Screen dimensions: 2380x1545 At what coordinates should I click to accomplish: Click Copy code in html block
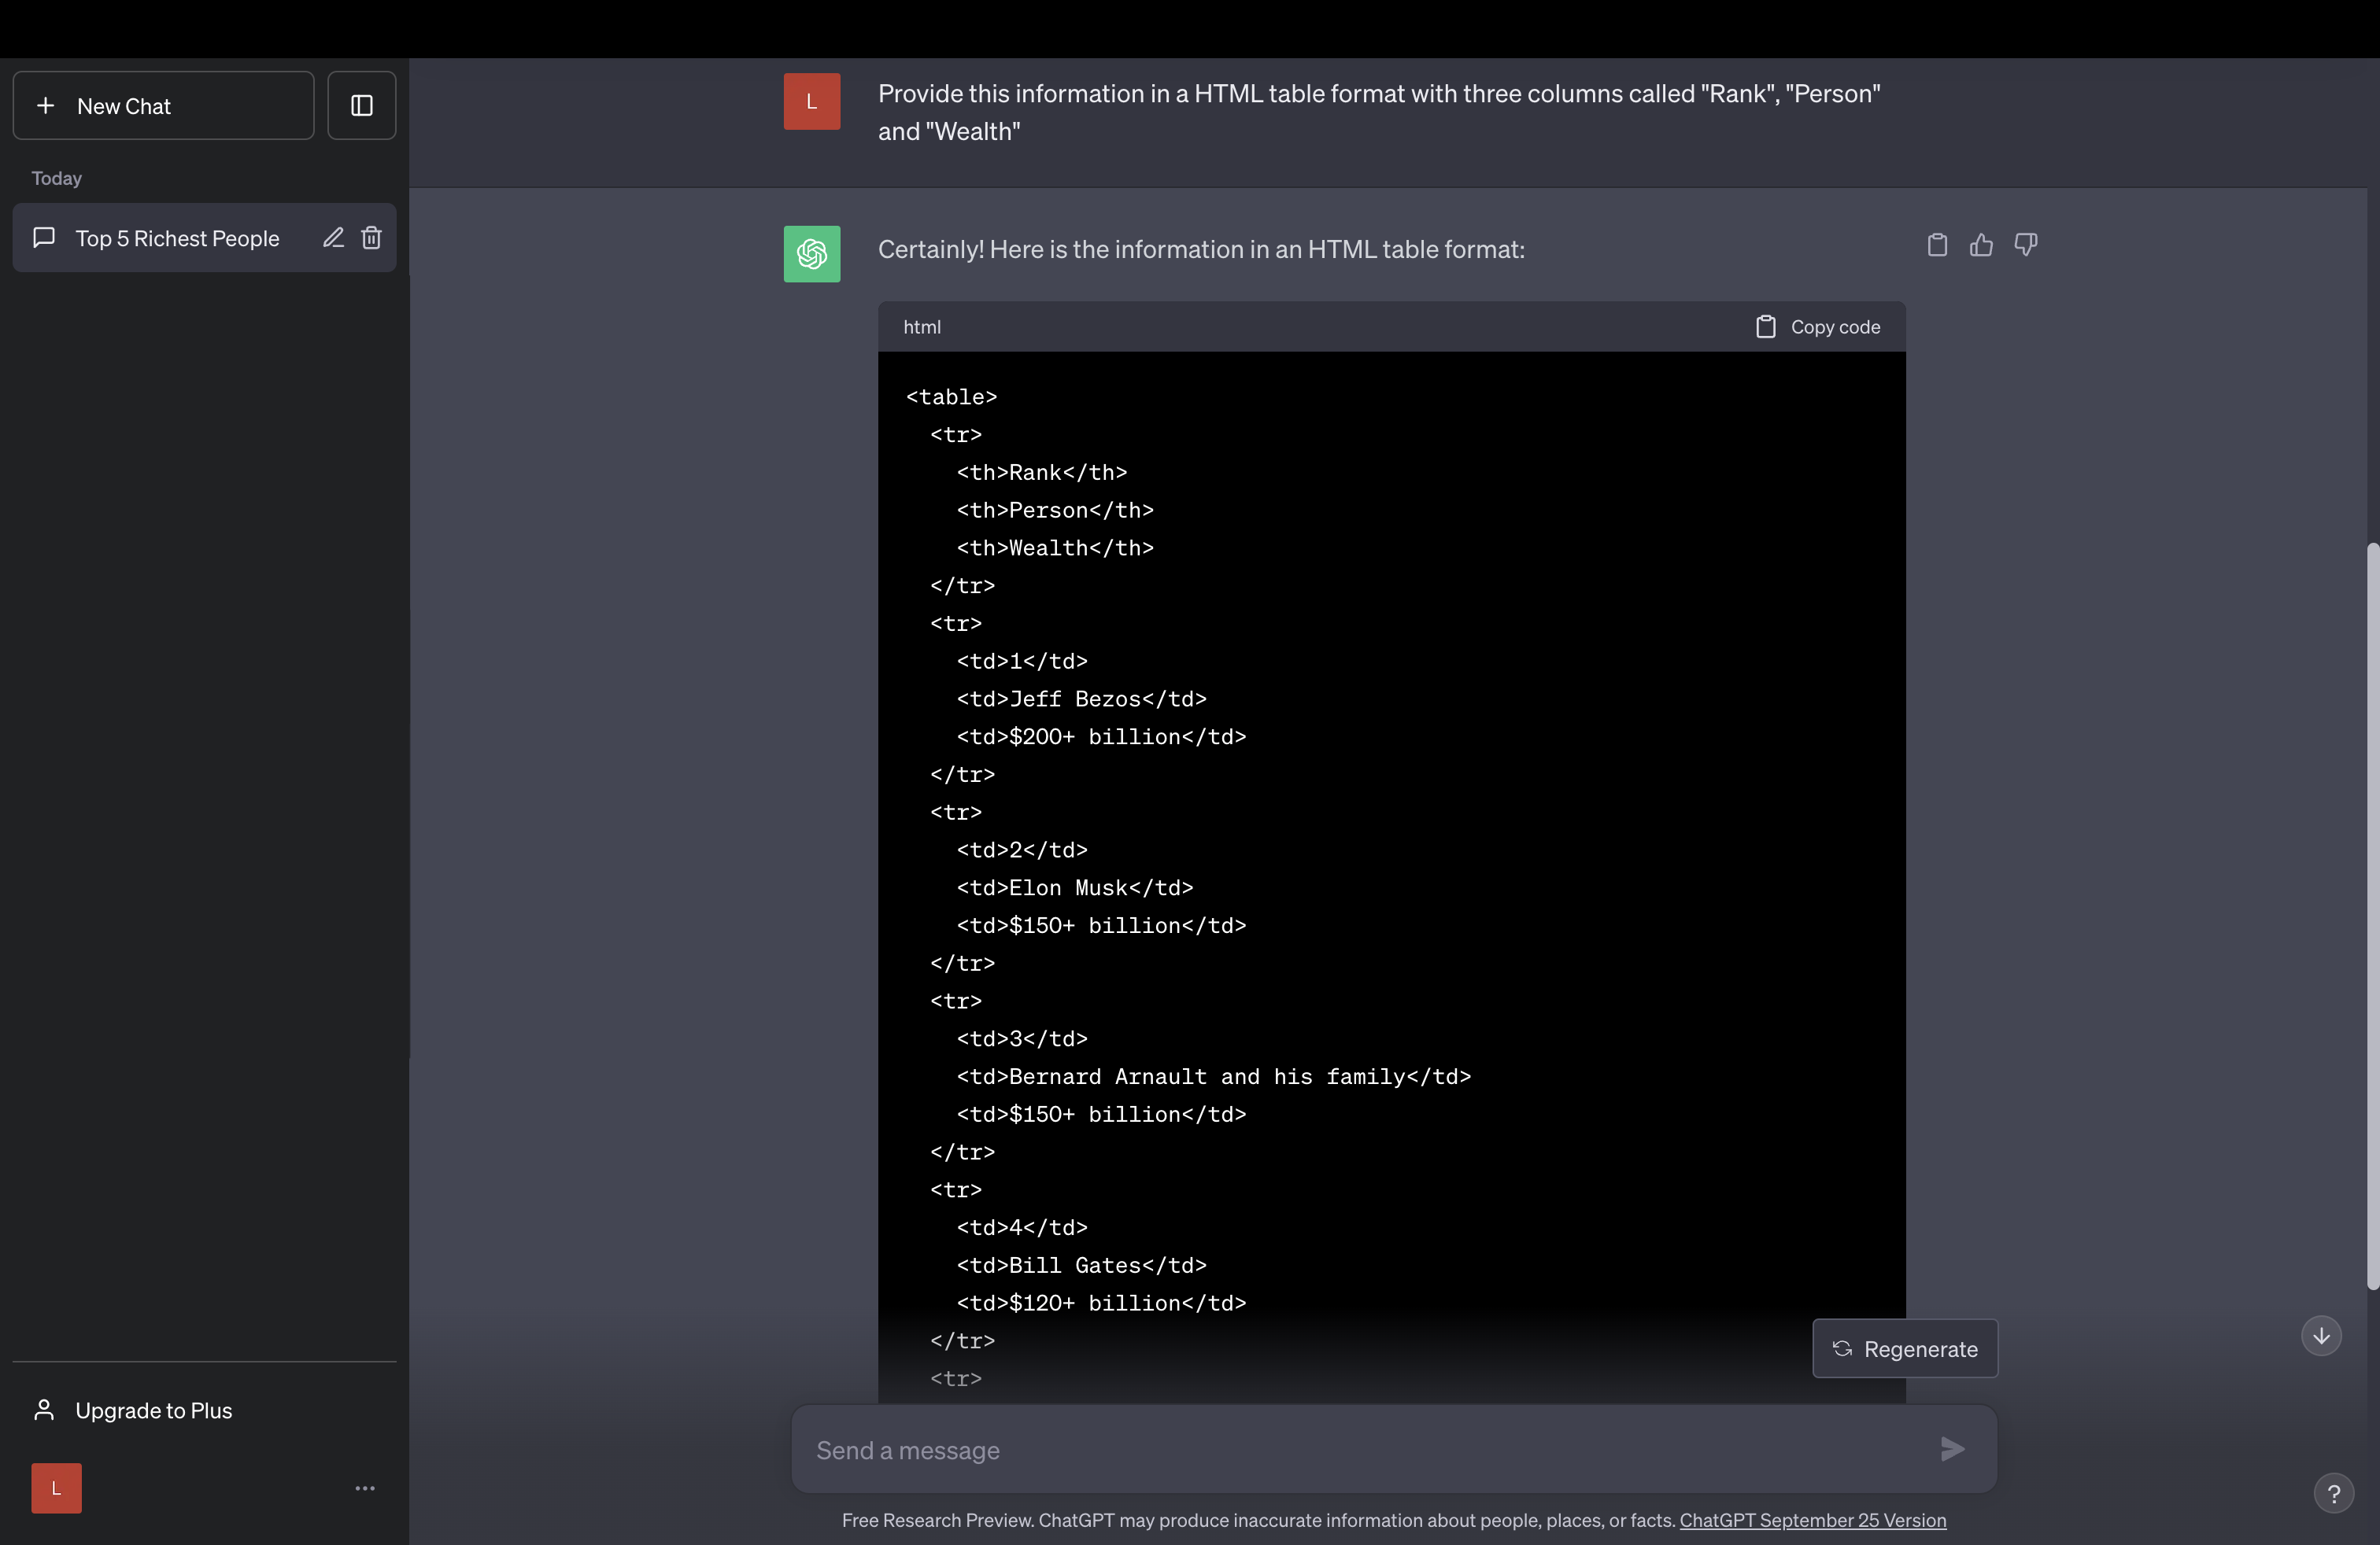click(1818, 326)
